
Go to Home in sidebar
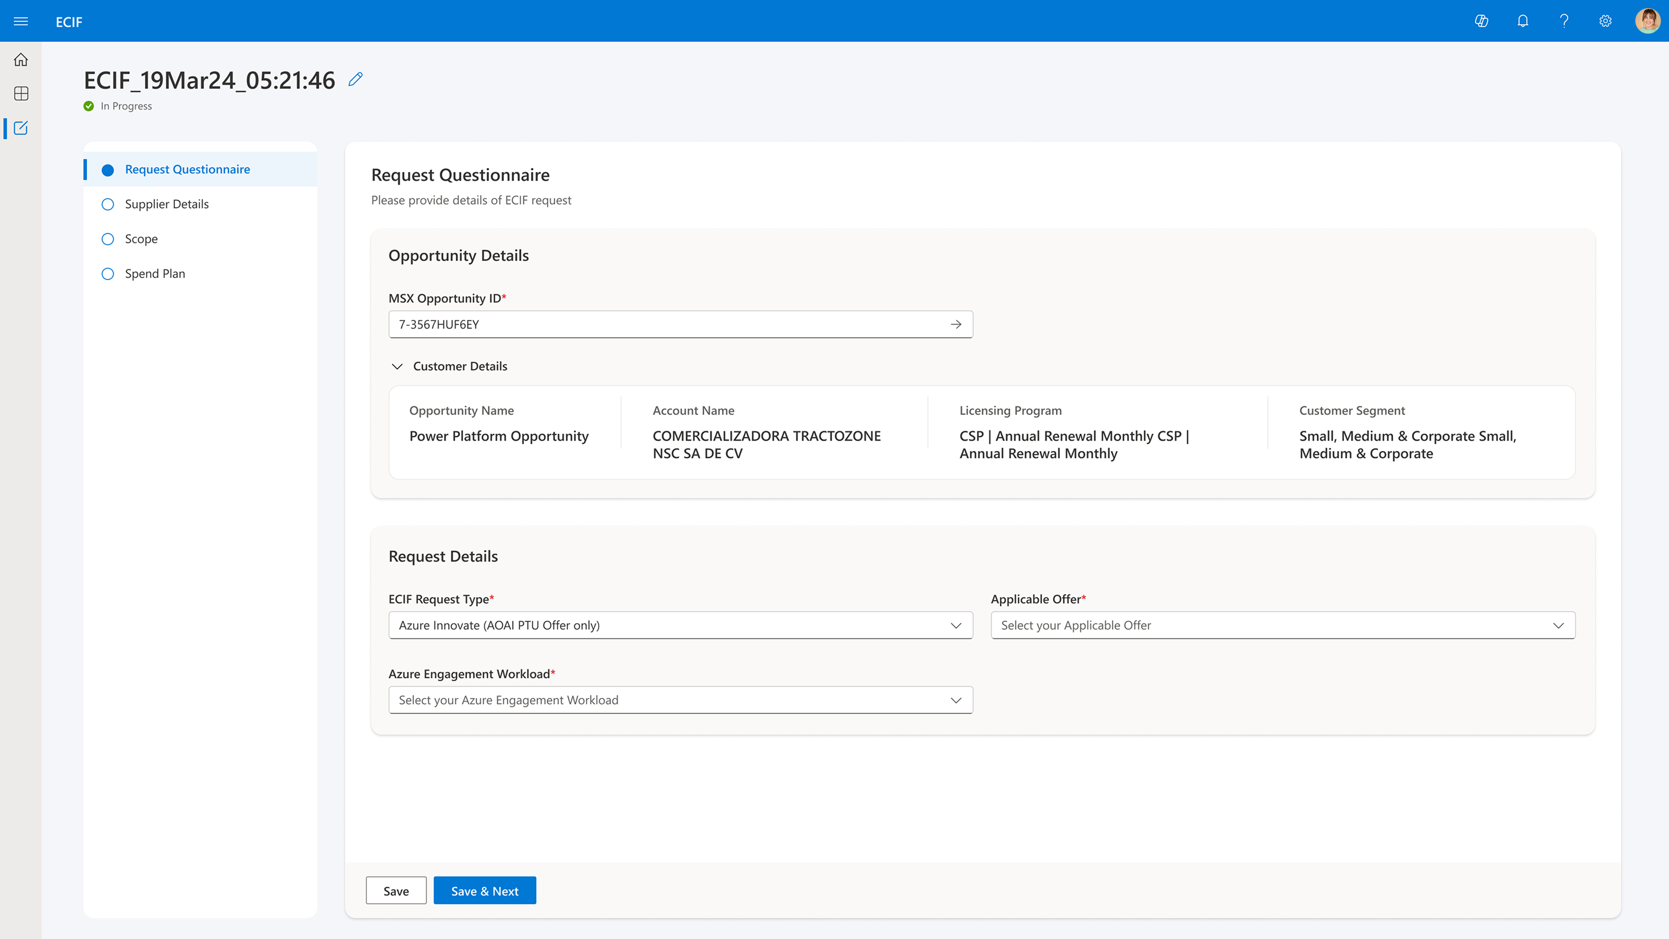[x=21, y=60]
